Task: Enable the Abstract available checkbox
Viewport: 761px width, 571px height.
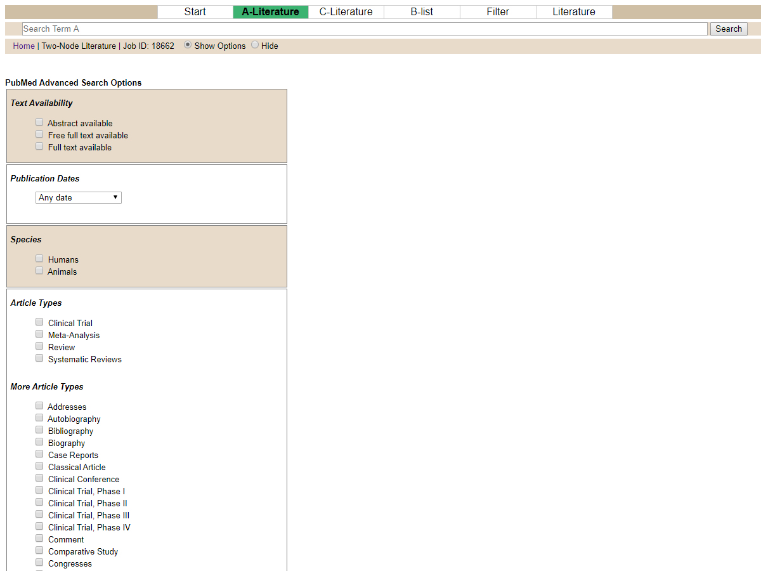Action: pos(39,122)
